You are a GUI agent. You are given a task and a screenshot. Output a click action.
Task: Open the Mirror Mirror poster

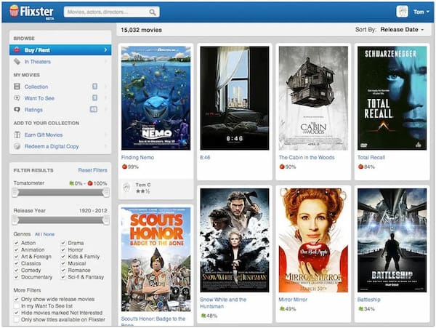[313, 241]
